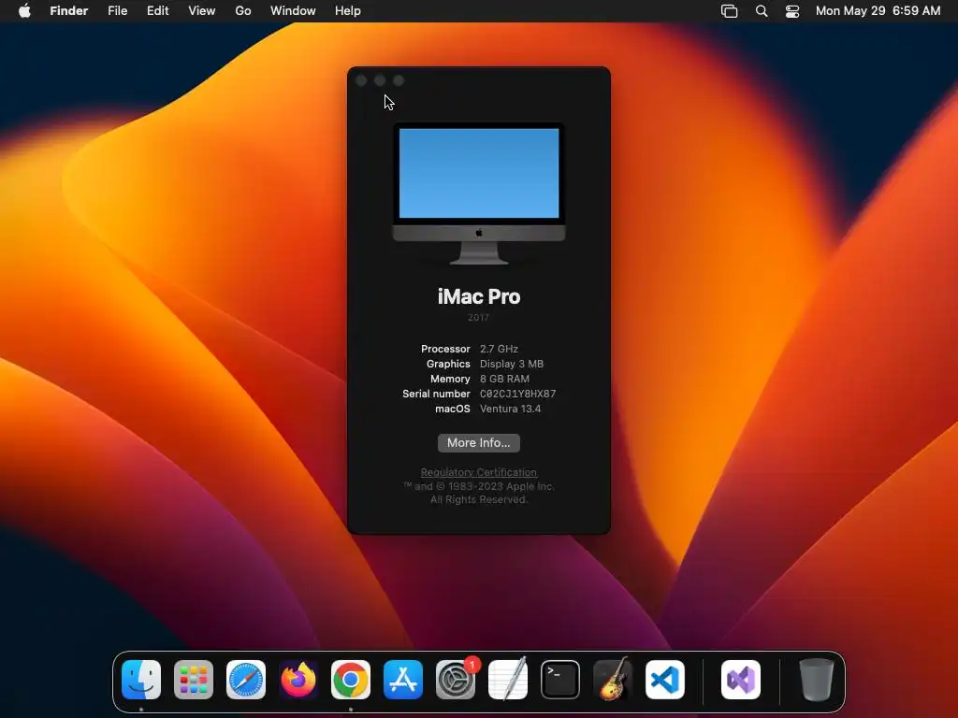Open System Settings with notification badge
The image size is (958, 718).
click(456, 680)
